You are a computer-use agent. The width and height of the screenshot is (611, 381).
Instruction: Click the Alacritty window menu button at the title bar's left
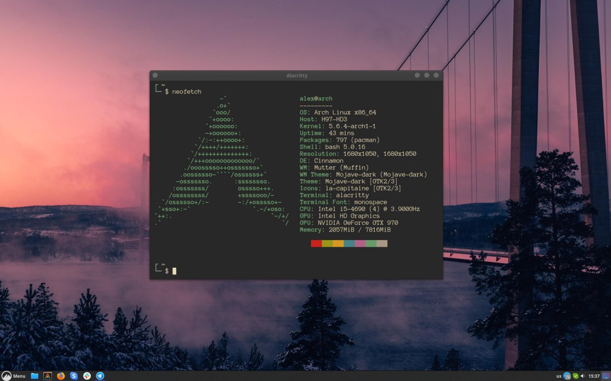click(155, 75)
